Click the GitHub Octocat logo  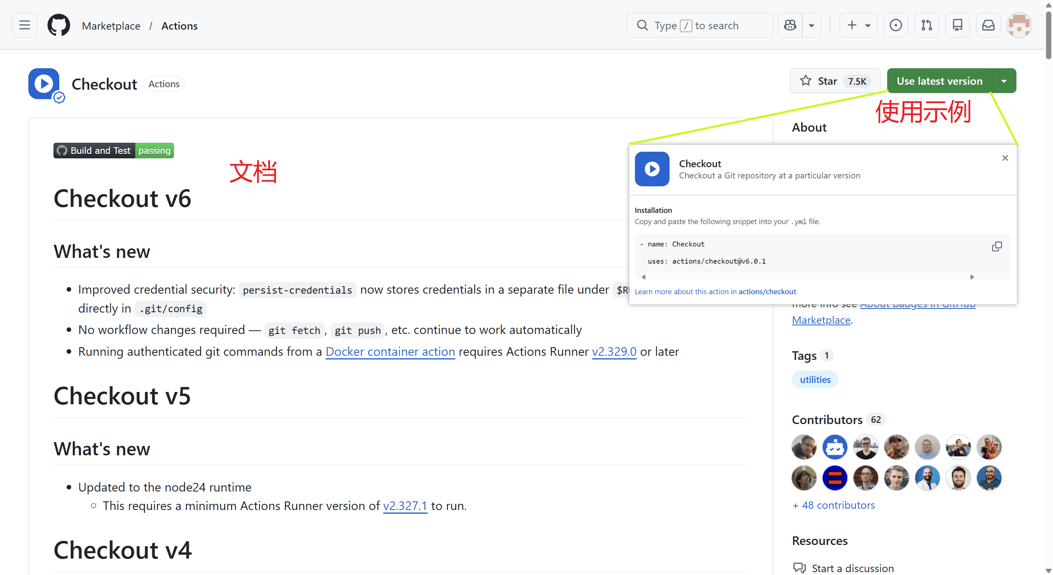[x=58, y=26]
